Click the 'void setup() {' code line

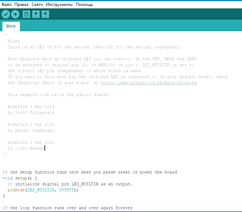pos(20,178)
